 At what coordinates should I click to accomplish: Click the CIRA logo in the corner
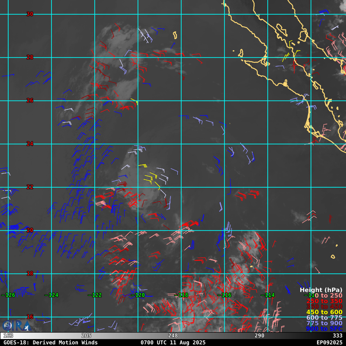pos(17,326)
